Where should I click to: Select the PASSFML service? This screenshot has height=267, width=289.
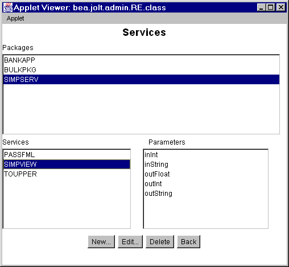coord(67,155)
